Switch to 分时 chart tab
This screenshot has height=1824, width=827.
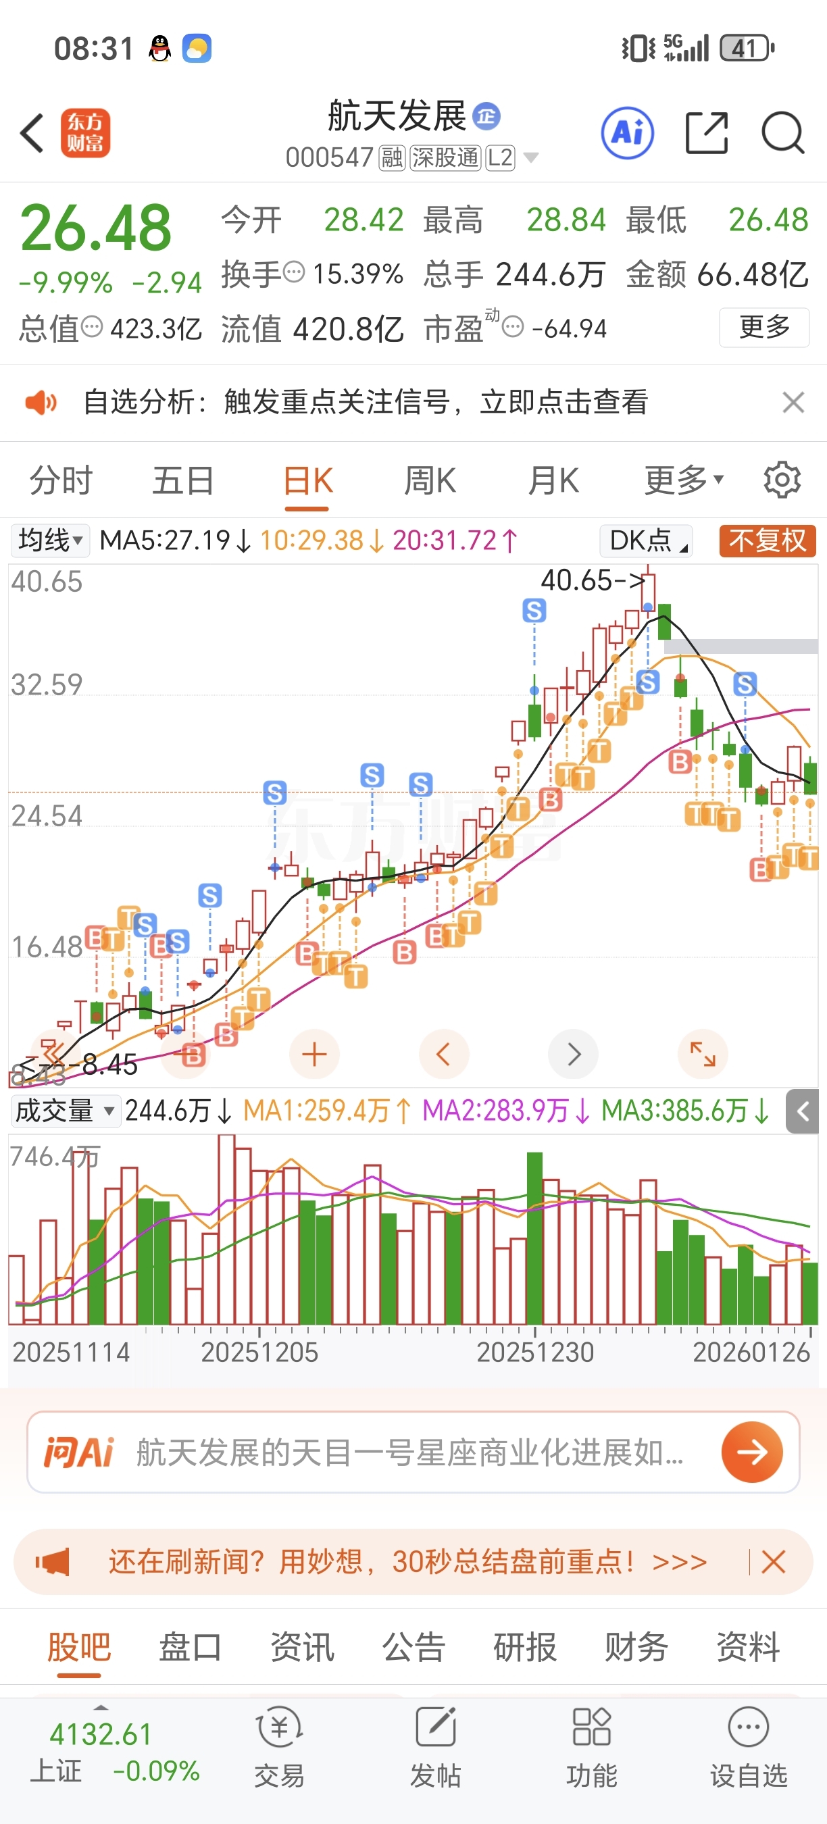tap(61, 480)
